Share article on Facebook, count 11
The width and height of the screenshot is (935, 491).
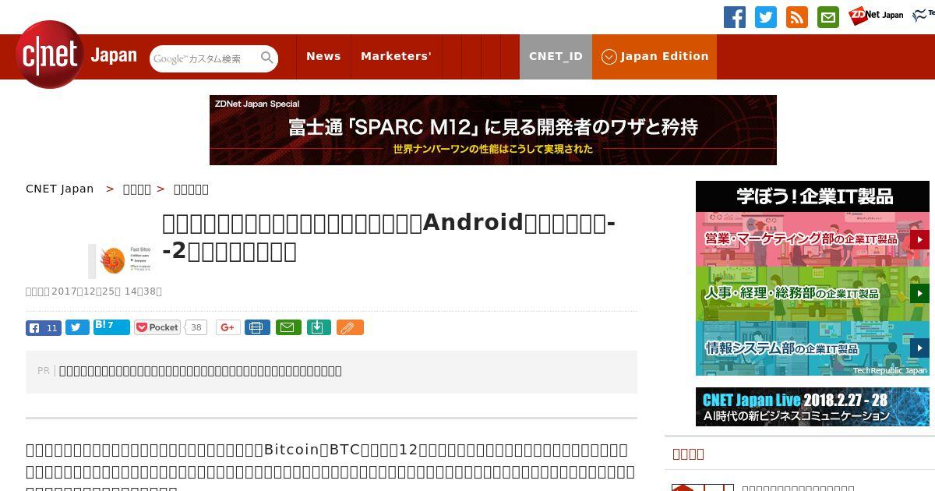click(44, 327)
